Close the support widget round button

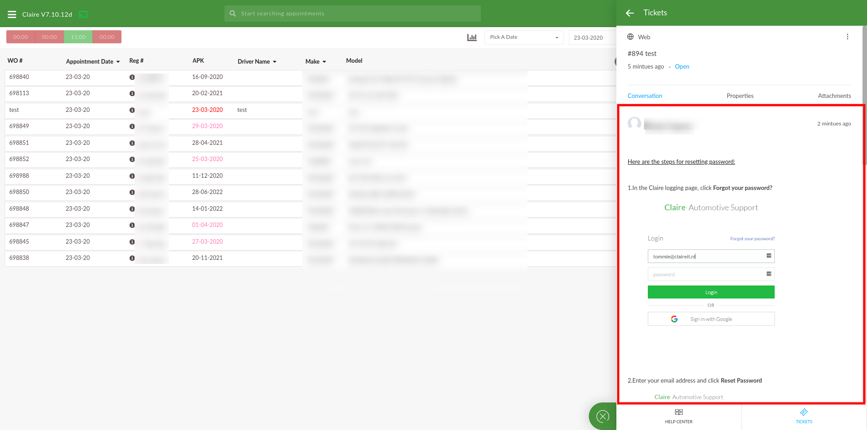603,416
